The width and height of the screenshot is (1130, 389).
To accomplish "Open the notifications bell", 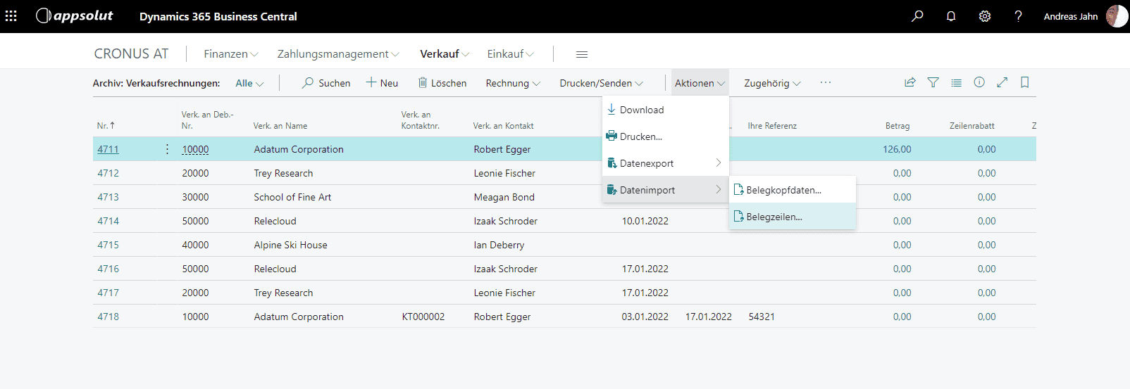I will click(951, 16).
